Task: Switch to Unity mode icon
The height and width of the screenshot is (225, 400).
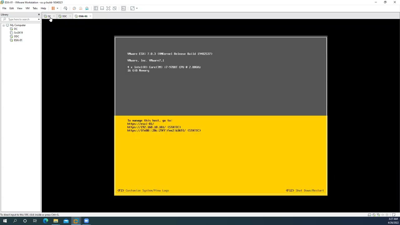Action: point(114,8)
